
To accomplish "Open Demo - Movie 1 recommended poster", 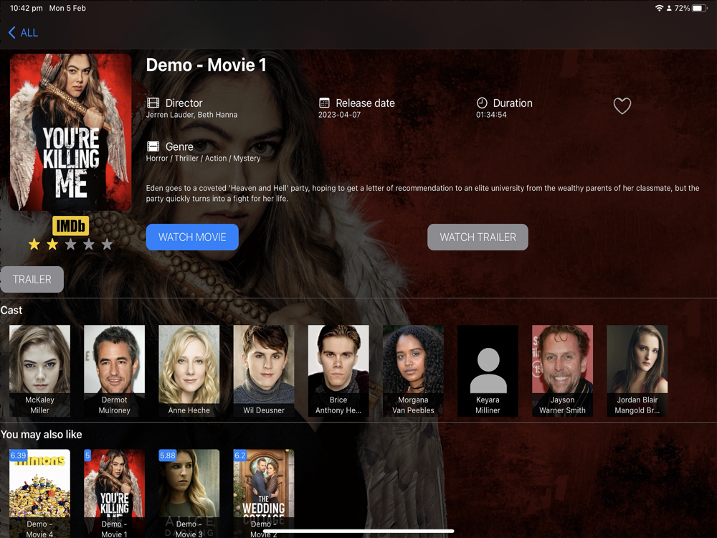I will point(114,494).
